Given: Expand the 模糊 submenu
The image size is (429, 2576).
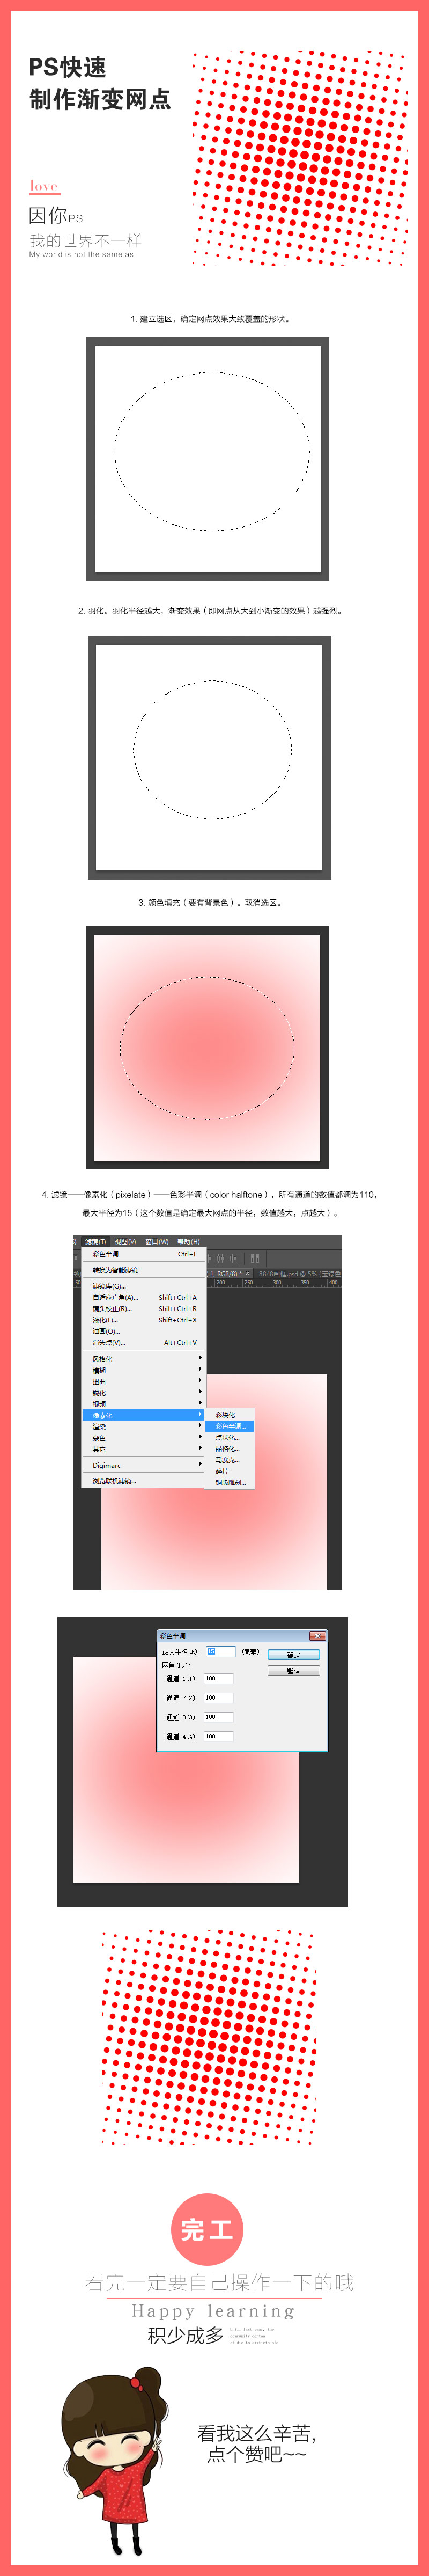Looking at the screenshot, I should [143, 1370].
